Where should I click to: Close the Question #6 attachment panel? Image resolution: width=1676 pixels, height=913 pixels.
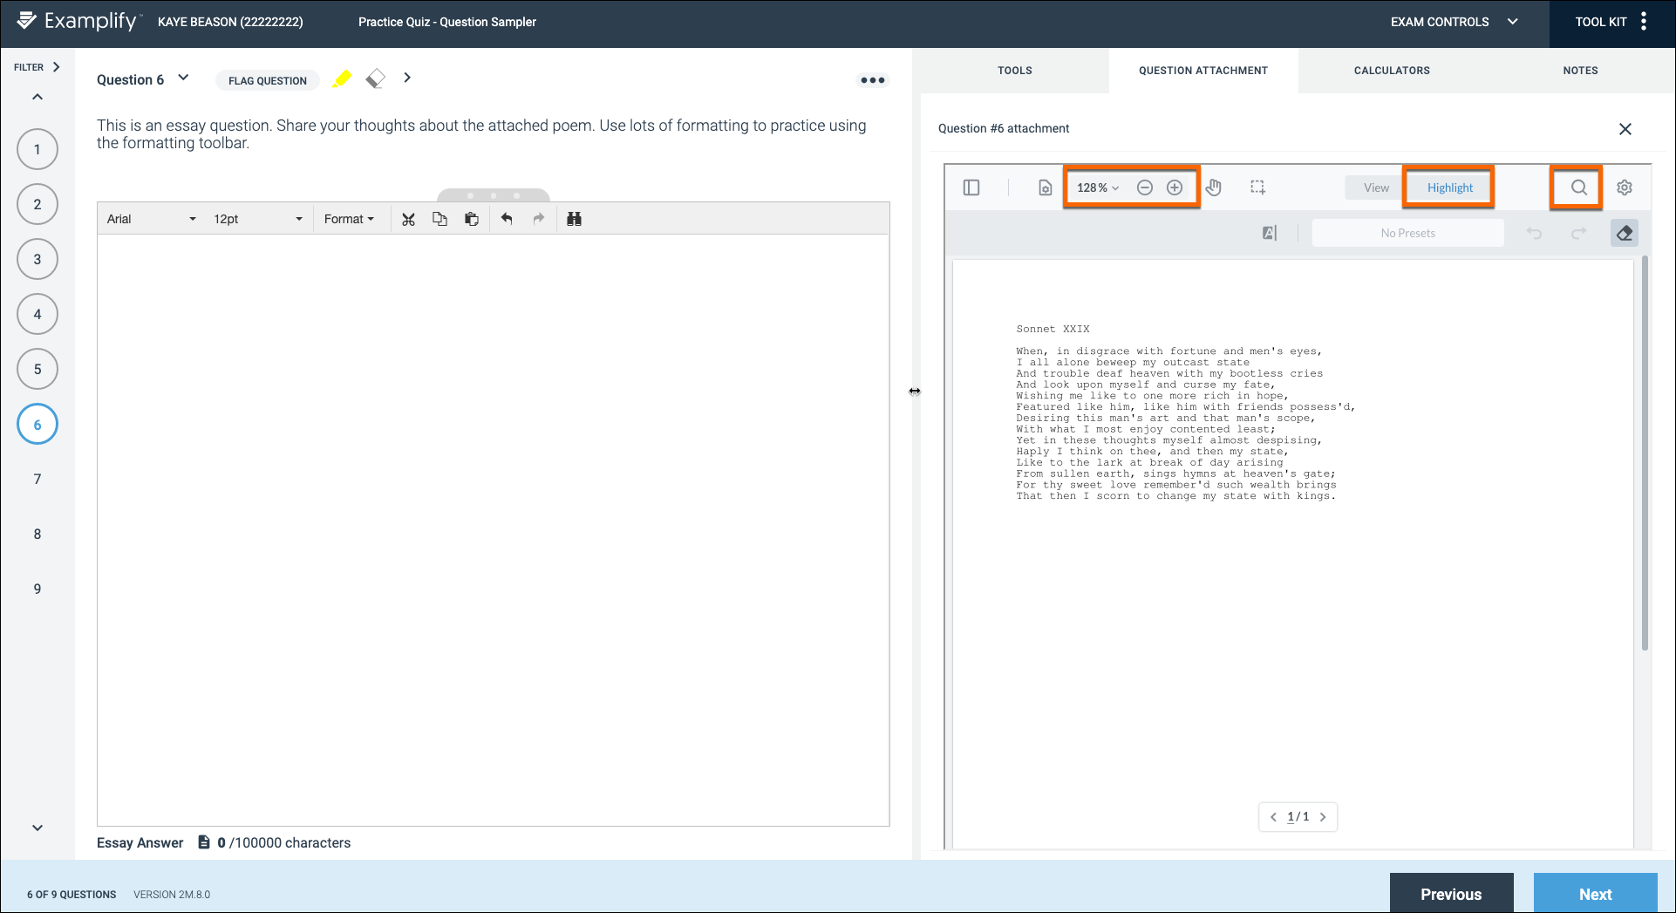tap(1625, 129)
